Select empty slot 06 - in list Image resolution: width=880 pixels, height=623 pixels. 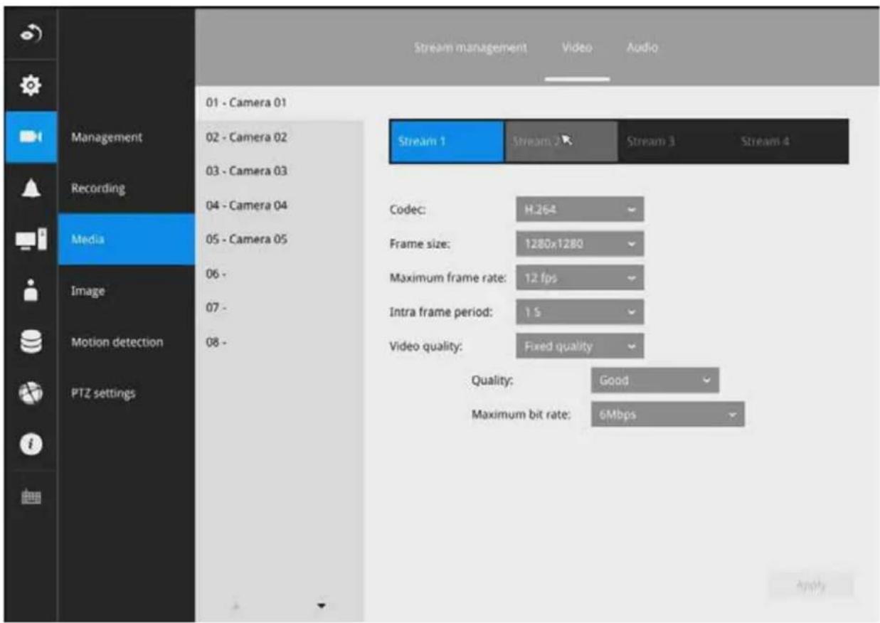pyautogui.click(x=279, y=274)
